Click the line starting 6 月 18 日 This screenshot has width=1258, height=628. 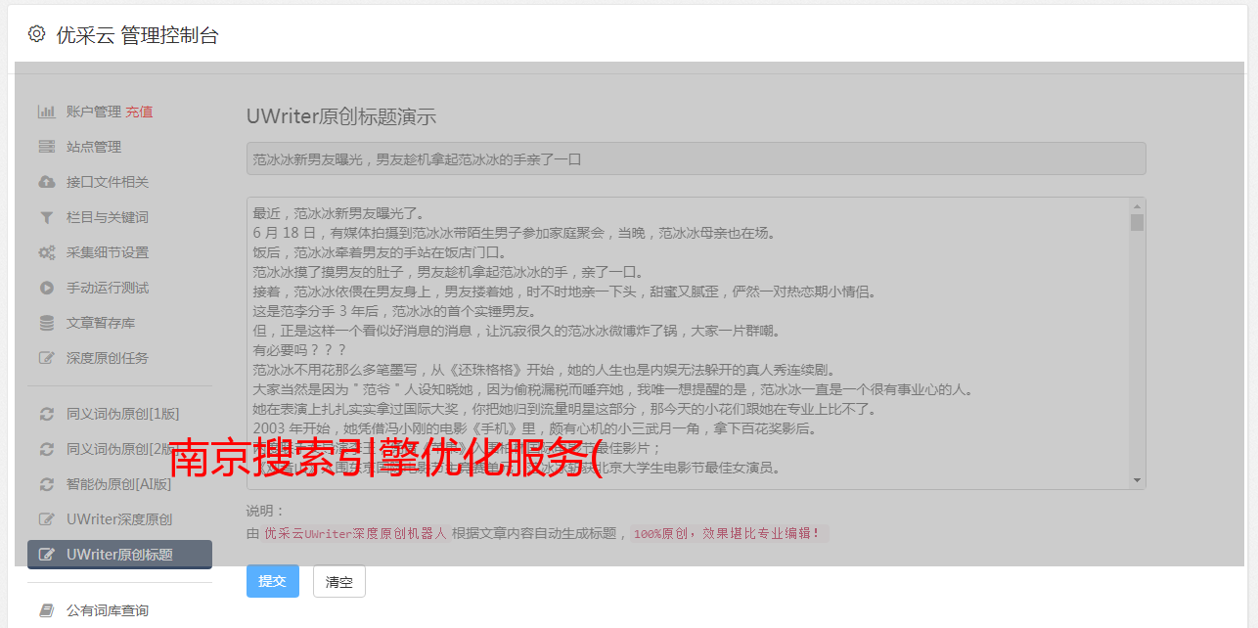point(514,233)
